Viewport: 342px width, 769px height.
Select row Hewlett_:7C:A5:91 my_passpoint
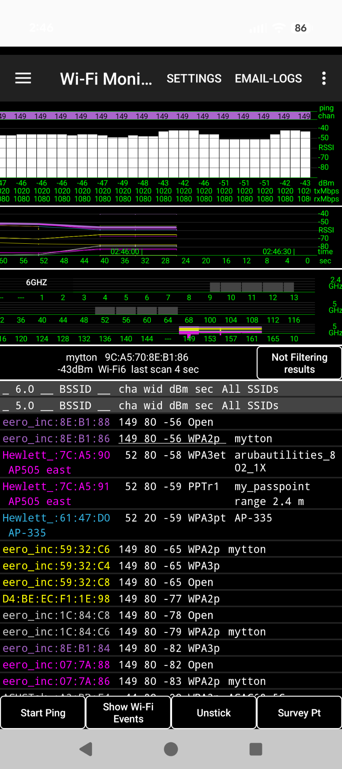[x=171, y=494]
